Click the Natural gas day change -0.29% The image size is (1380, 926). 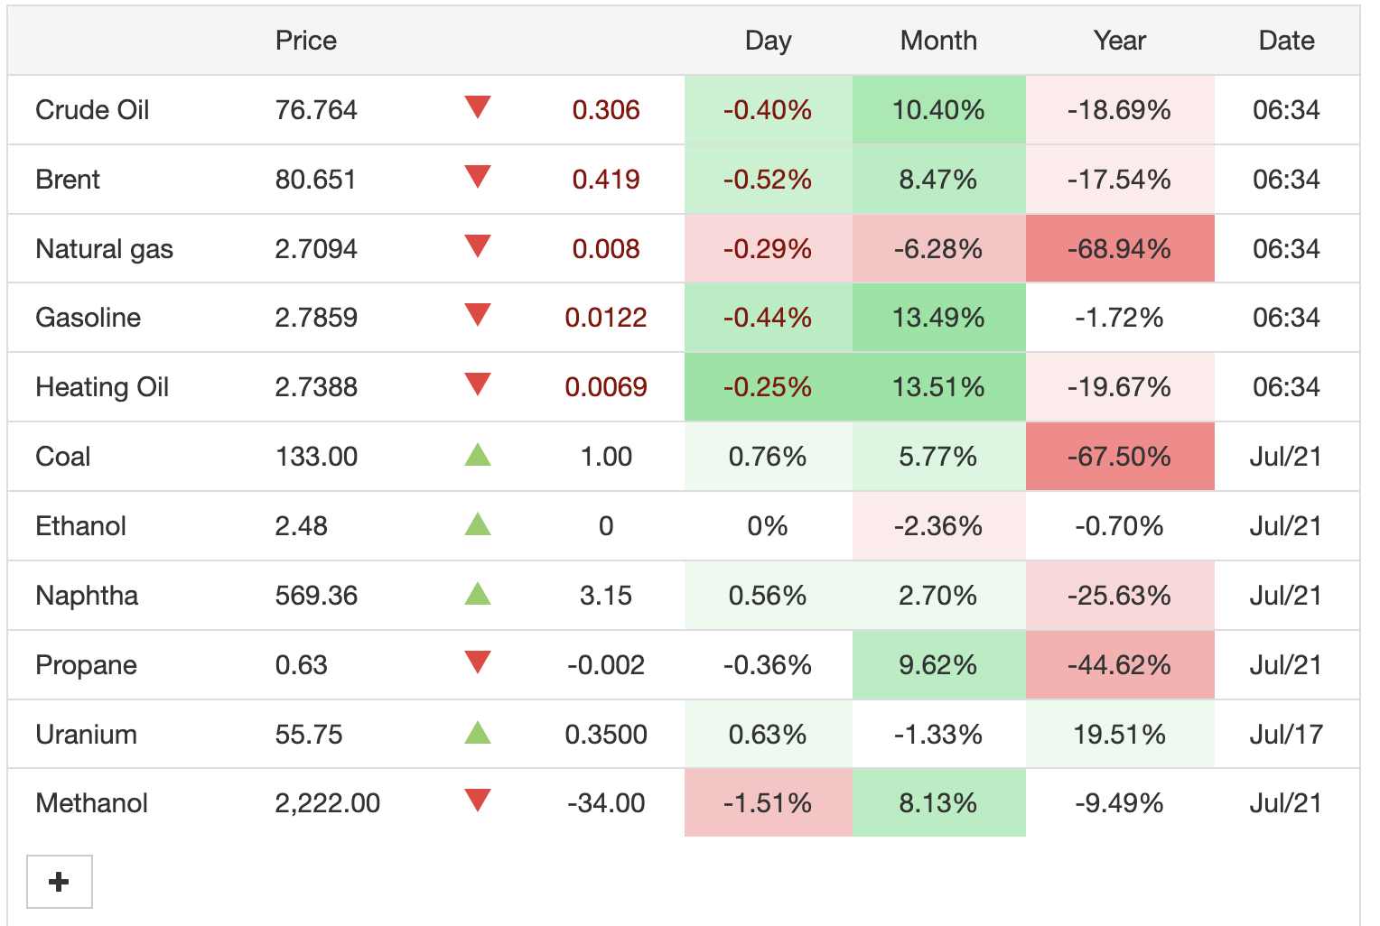coord(768,249)
